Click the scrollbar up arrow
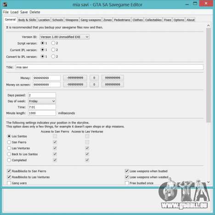This screenshot has width=215, height=215. (x=208, y=26)
